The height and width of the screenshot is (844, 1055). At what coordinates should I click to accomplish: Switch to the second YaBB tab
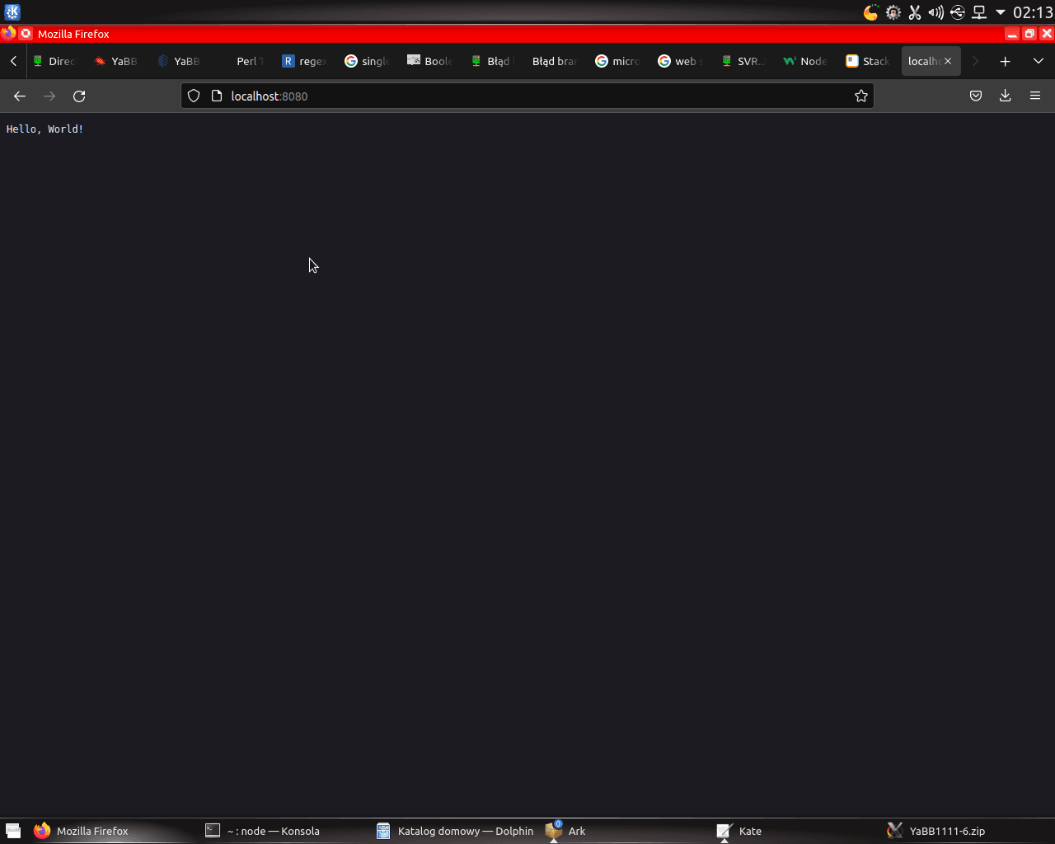(x=181, y=61)
